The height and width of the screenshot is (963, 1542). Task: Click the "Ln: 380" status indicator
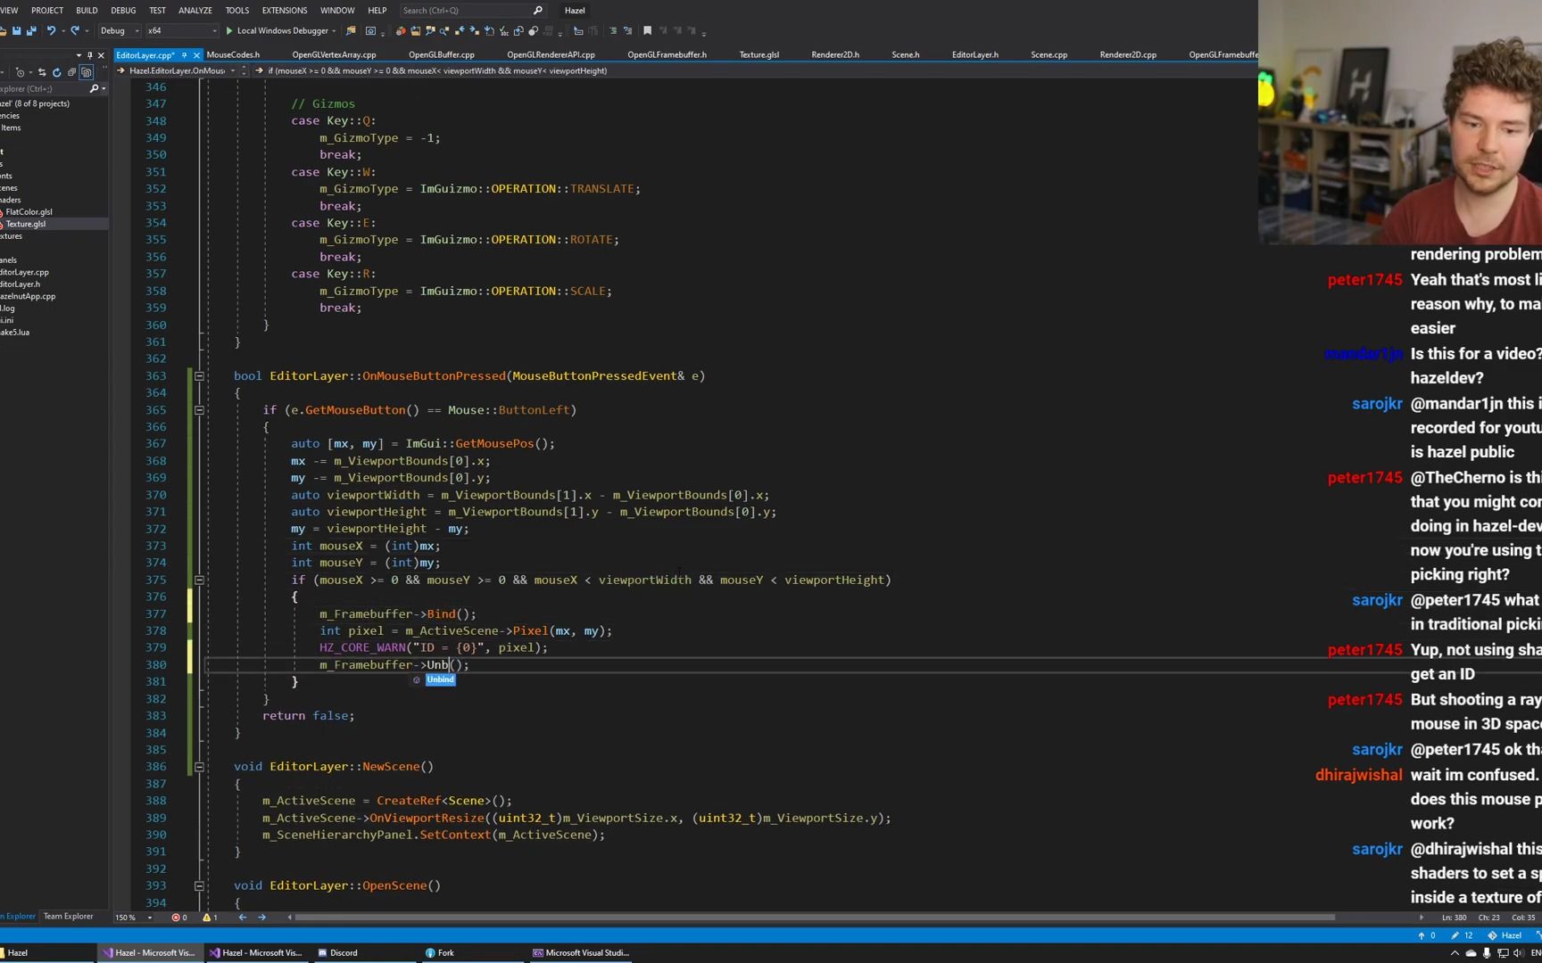(1454, 918)
